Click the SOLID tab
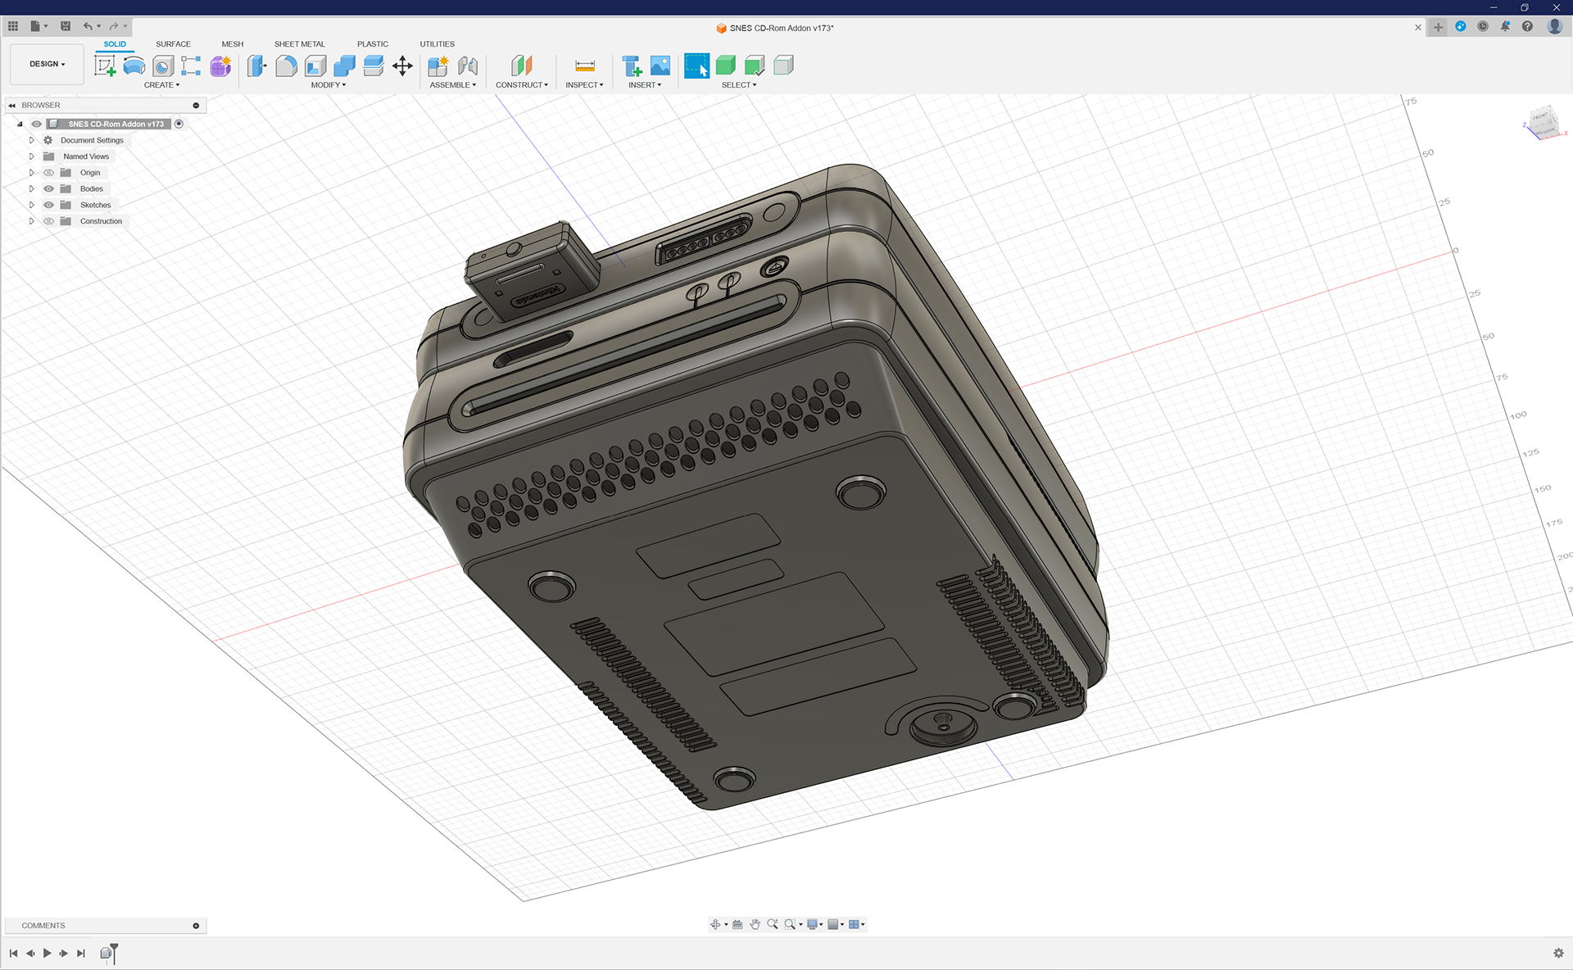1573x970 pixels. click(x=115, y=44)
